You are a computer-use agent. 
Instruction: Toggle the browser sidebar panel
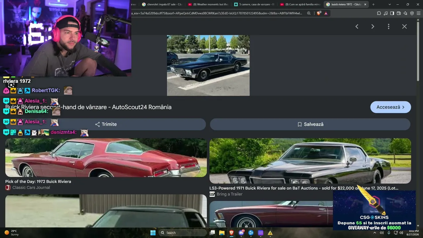coord(392,13)
